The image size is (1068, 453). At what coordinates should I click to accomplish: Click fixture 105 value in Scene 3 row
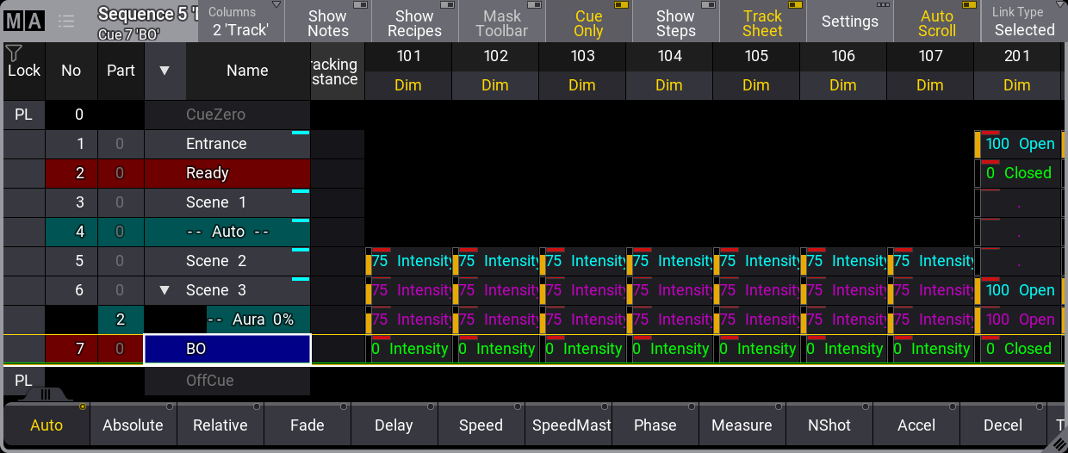pos(756,290)
